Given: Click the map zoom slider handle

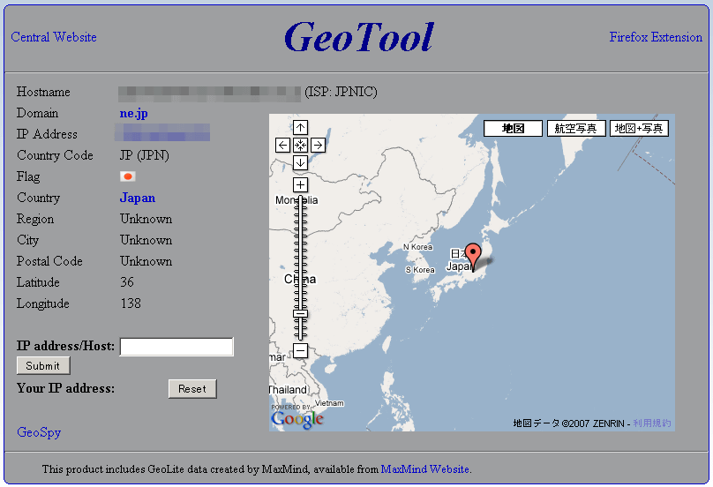Looking at the screenshot, I should (x=300, y=313).
